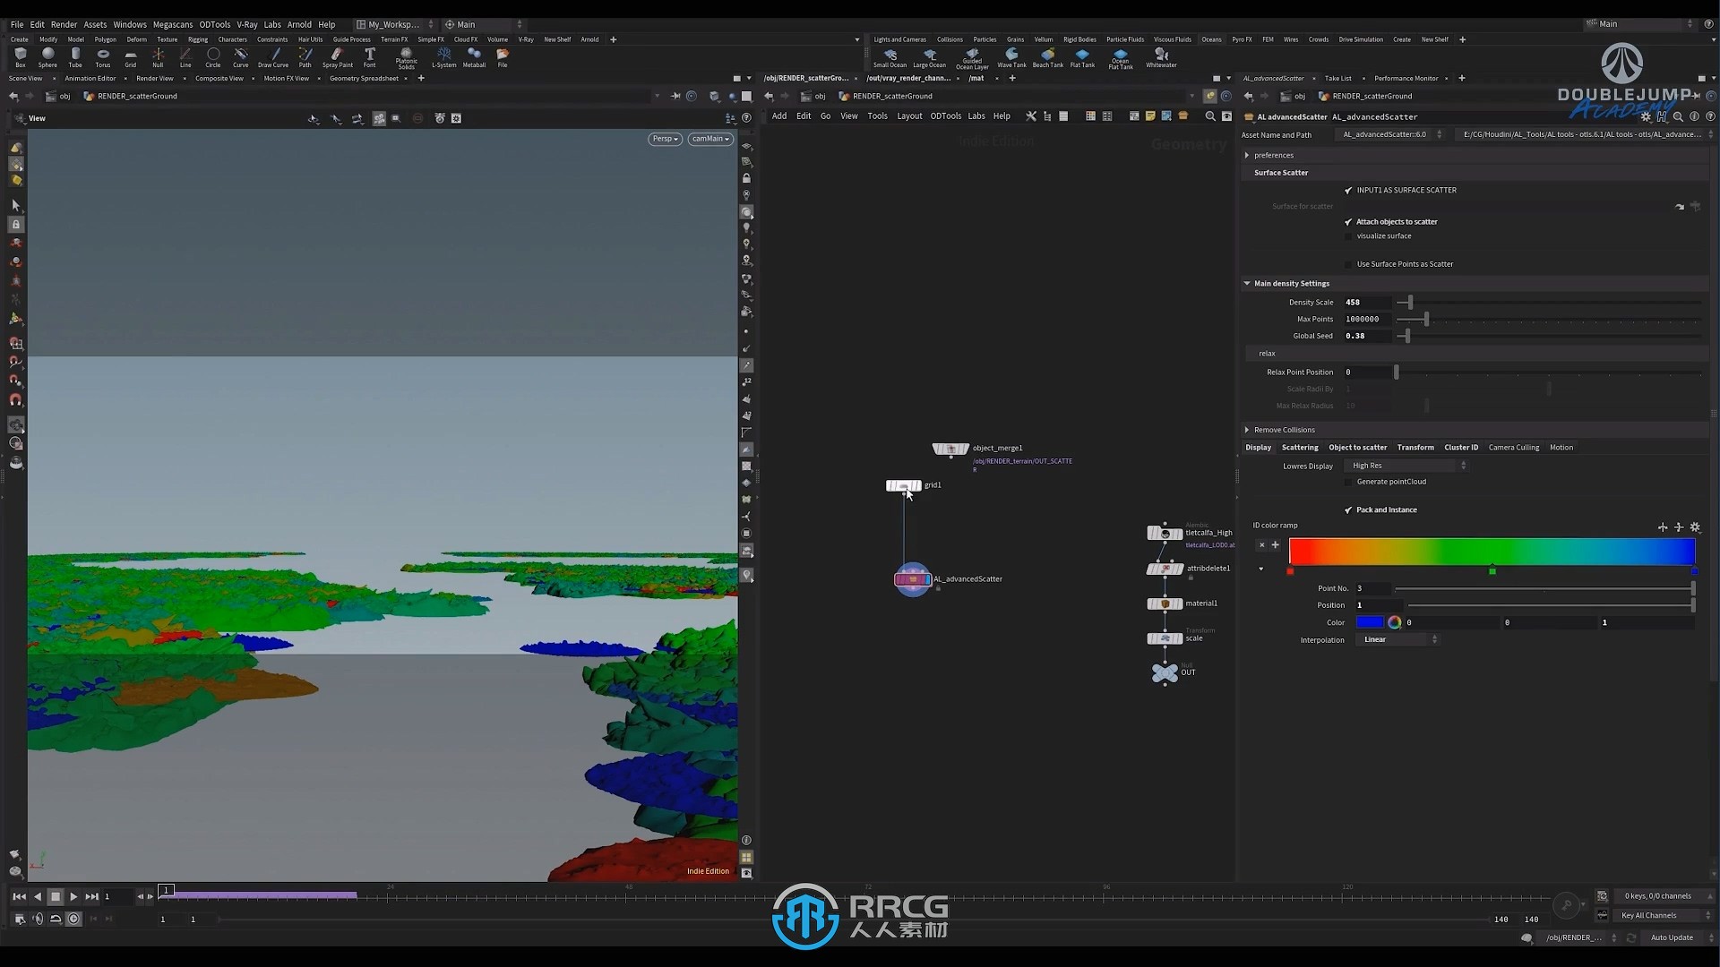The width and height of the screenshot is (1720, 967).
Task: Click the Auto Update button
Action: (1672, 937)
